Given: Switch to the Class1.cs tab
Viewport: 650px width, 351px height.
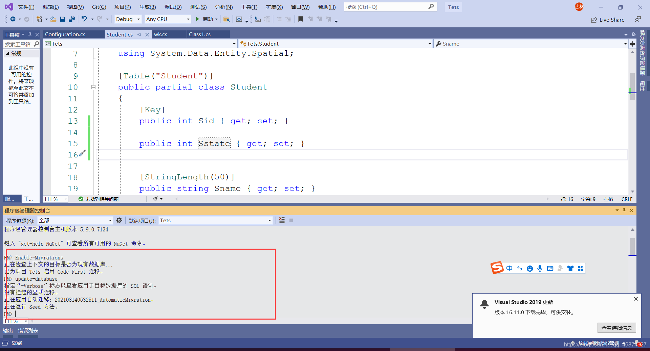Looking at the screenshot, I should point(199,34).
